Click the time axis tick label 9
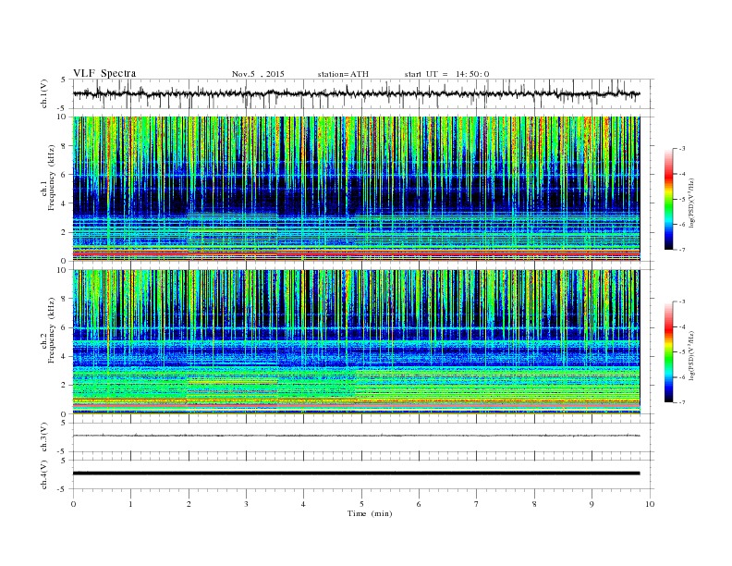This screenshot has height=566, width=732. coord(592,504)
